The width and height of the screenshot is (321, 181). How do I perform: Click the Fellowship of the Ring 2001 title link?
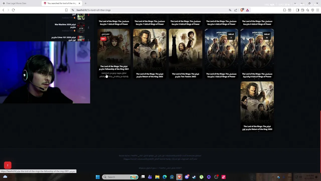point(114,68)
